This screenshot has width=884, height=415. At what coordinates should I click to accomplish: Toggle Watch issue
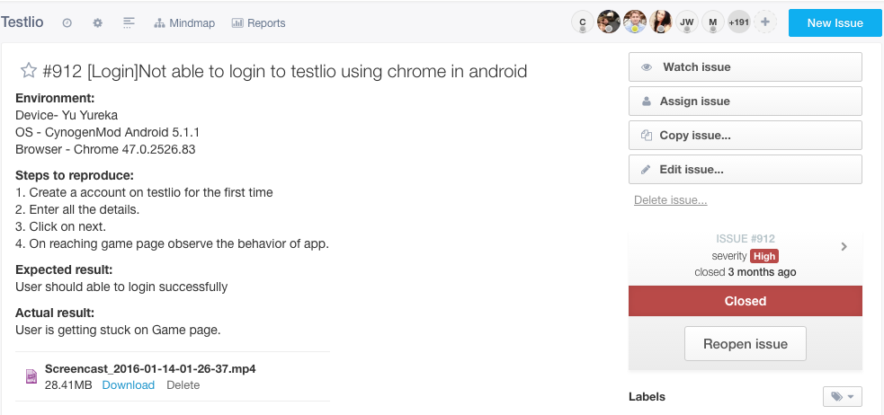[745, 67]
